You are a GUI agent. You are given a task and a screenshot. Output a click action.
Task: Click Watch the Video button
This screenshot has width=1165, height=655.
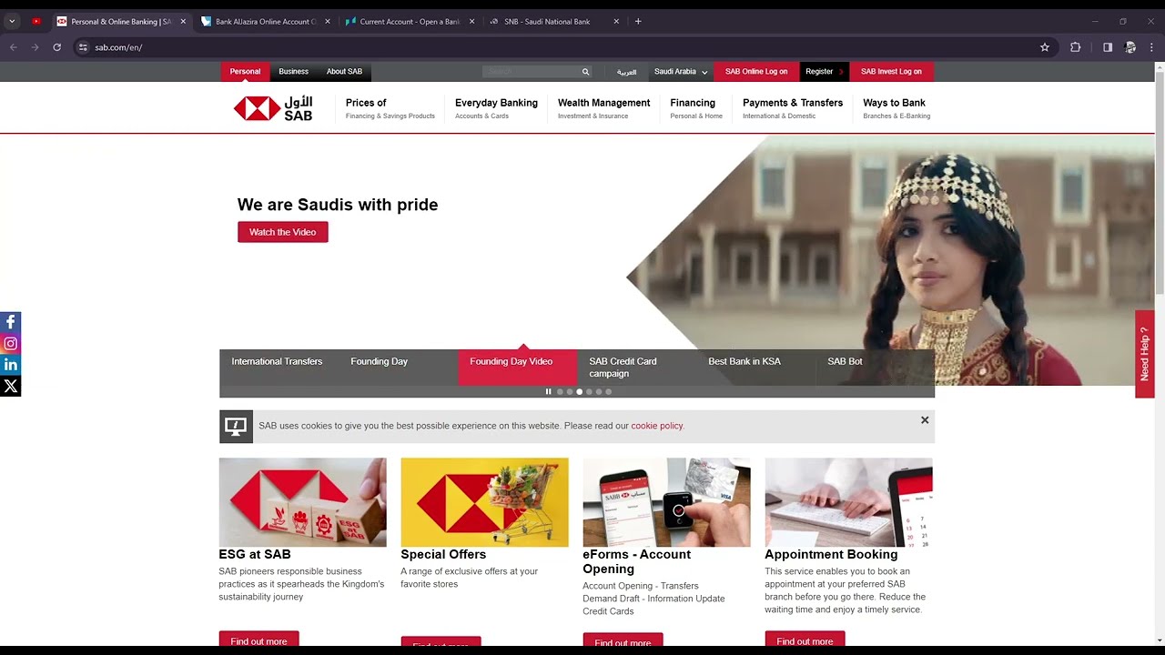283,232
